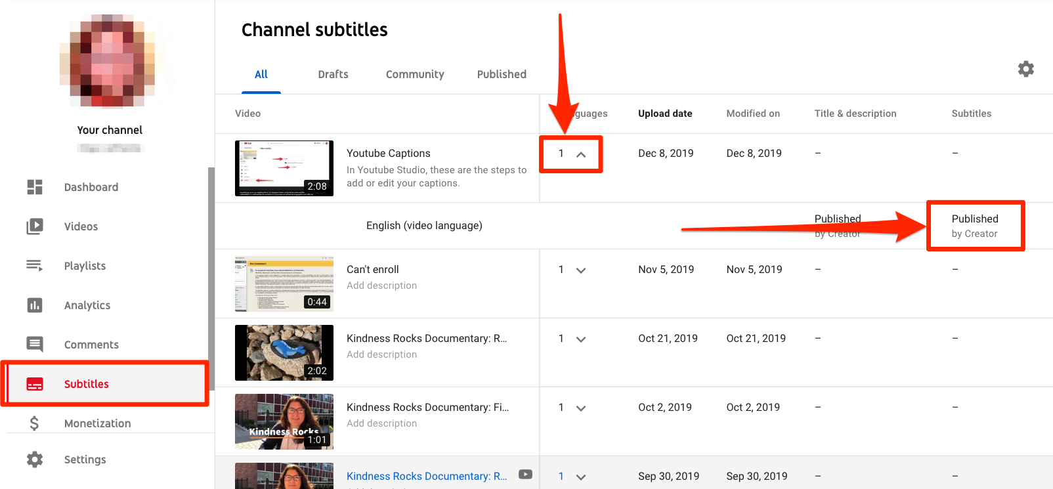Open the highlighted Kindness Rocks Documentary link
Image resolution: width=1053 pixels, height=489 pixels.
click(x=426, y=476)
